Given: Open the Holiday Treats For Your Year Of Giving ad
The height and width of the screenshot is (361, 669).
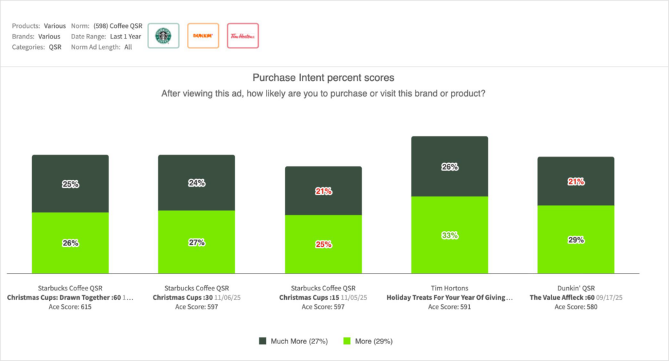Looking at the screenshot, I should pos(447,298).
